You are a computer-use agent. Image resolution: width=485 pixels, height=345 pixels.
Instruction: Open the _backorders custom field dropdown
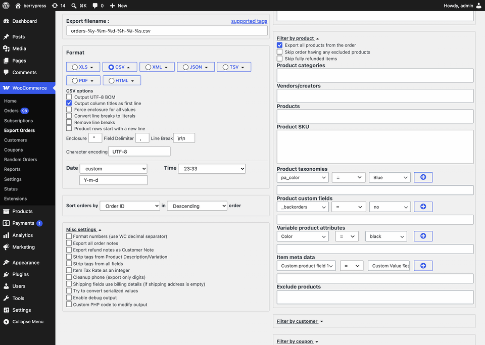(x=303, y=207)
